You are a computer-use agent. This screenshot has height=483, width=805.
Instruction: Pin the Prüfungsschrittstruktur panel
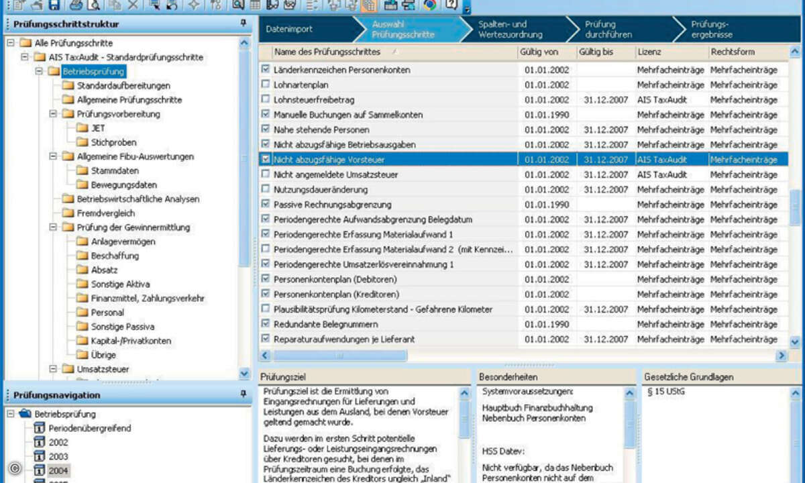pos(244,23)
